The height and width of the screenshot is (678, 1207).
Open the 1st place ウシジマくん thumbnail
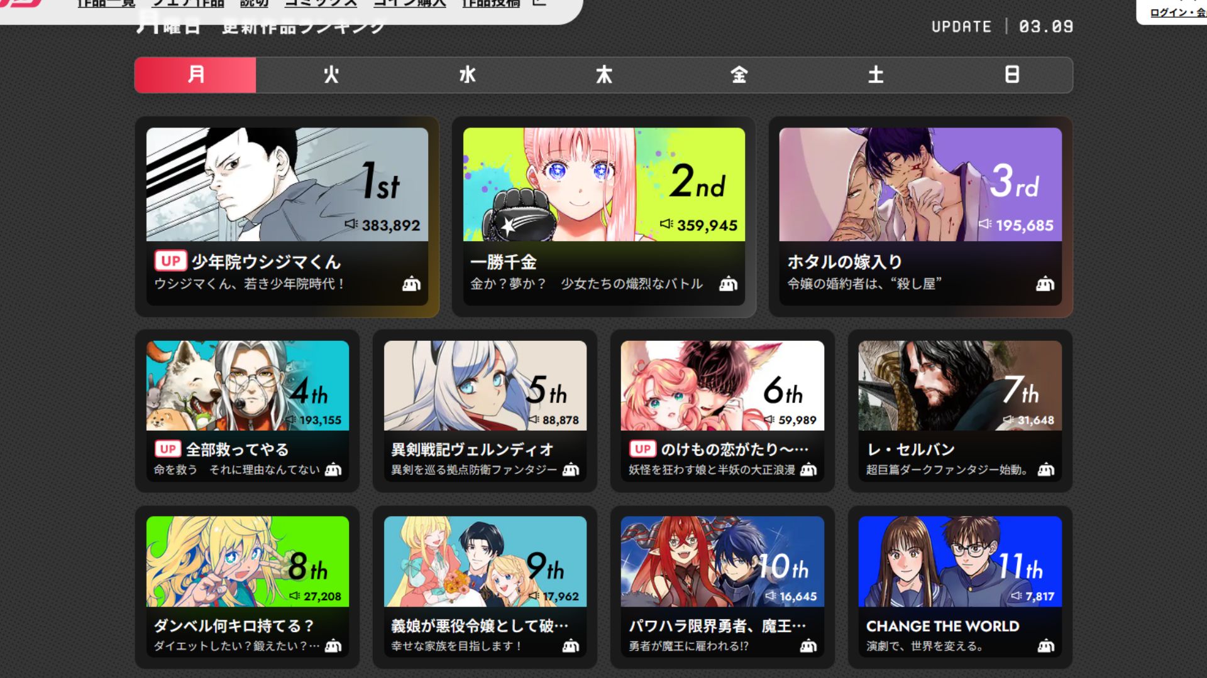click(x=287, y=184)
